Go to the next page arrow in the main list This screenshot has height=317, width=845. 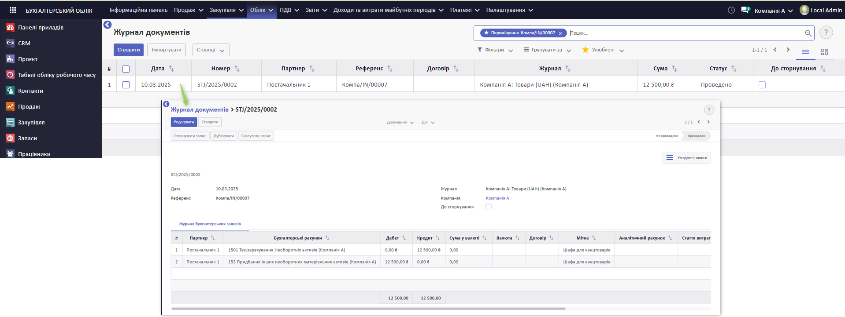[x=788, y=50]
